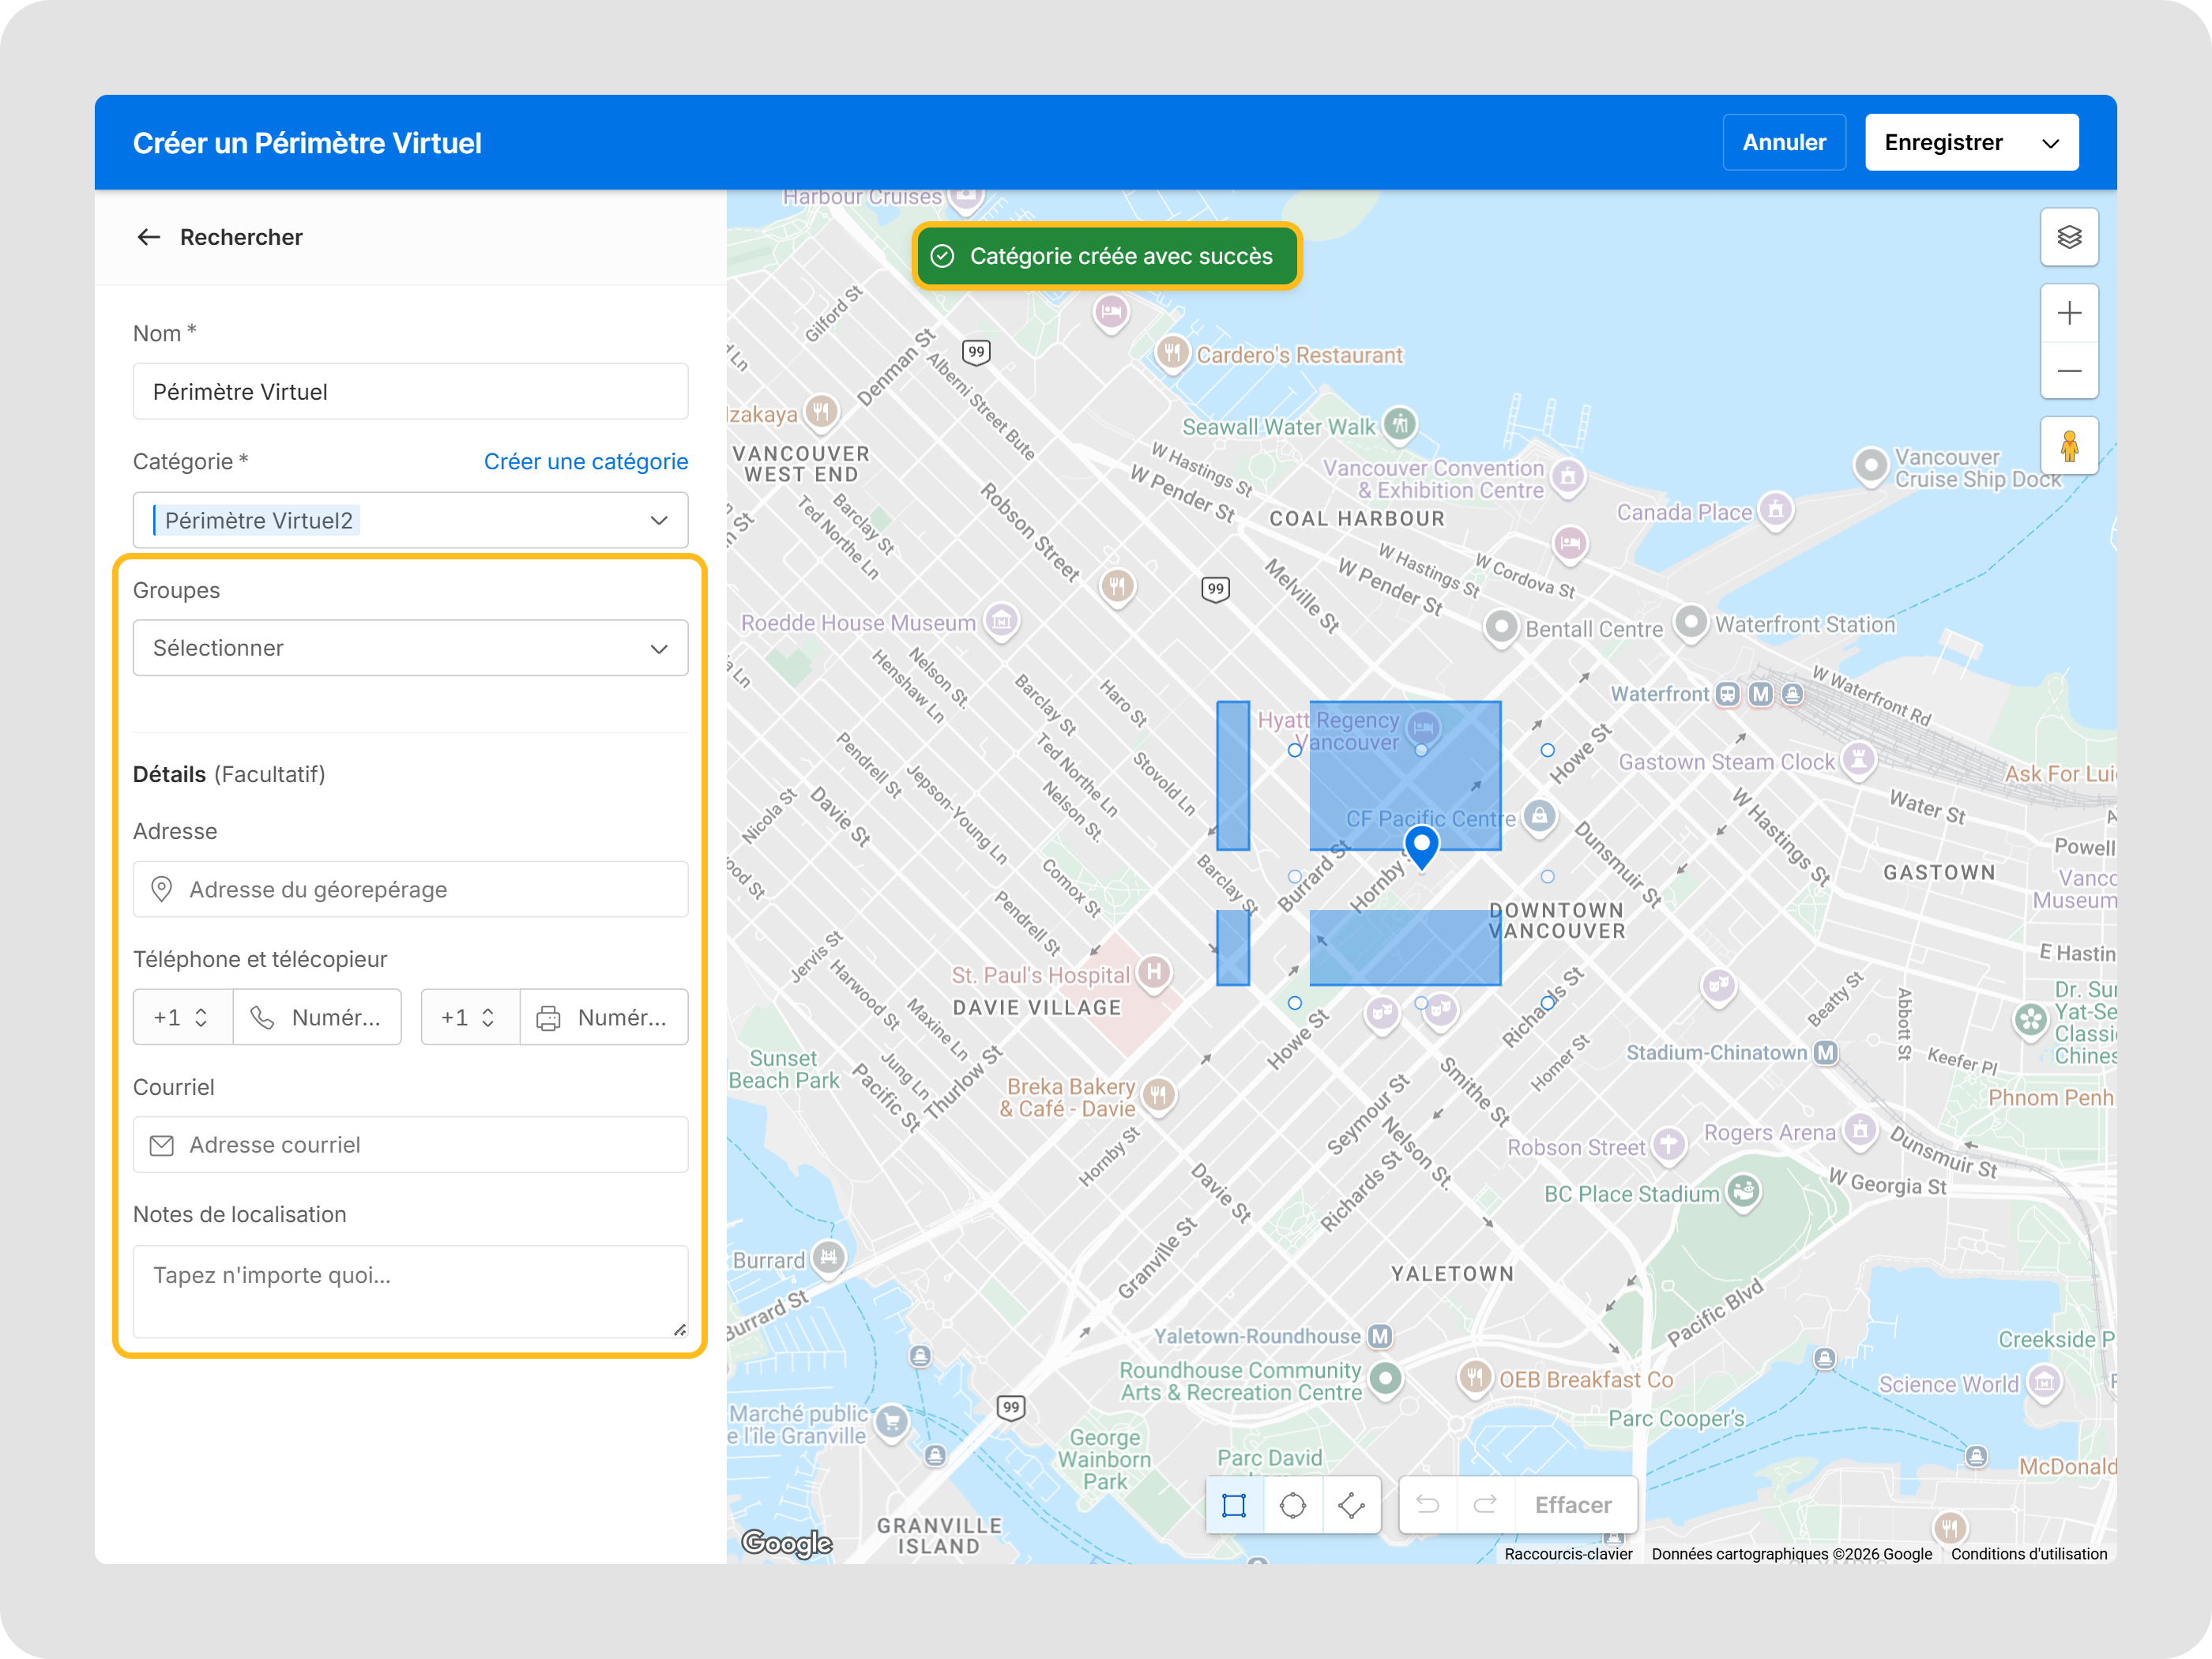Click the Adresse du géorepérage field
This screenshot has height=1659, width=2212.
pyautogui.click(x=410, y=889)
